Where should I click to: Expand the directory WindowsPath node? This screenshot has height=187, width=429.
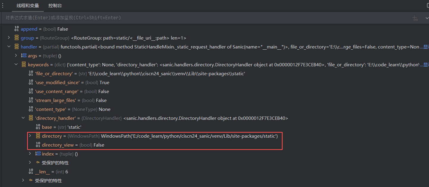30,136
